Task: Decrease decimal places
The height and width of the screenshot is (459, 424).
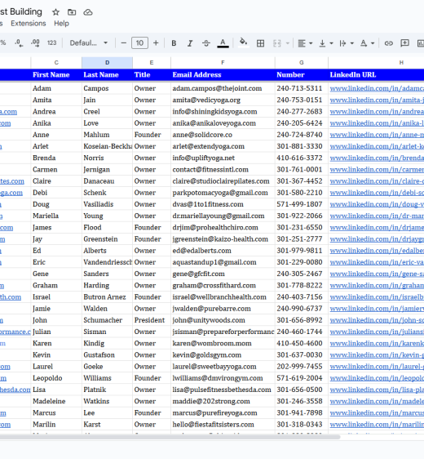Action: [19, 43]
